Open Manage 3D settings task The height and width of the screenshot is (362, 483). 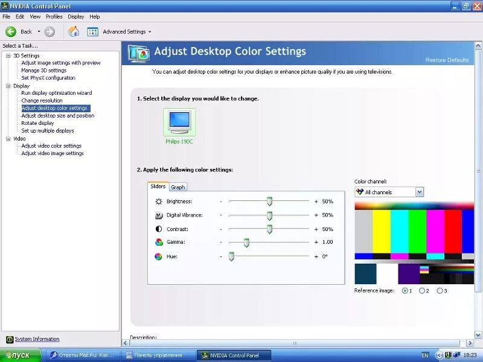[43, 71]
